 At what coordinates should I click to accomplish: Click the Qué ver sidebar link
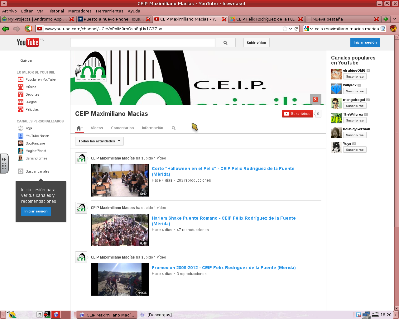click(26, 60)
